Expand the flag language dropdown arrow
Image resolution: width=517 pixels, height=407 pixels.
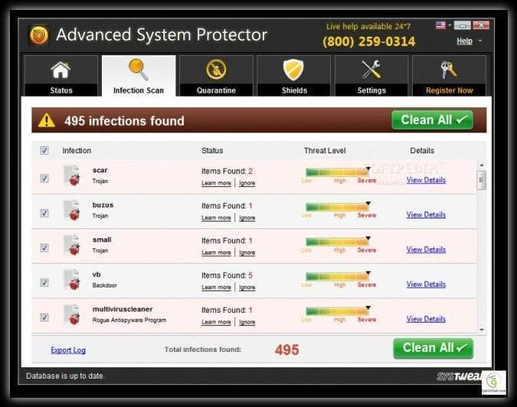click(450, 25)
